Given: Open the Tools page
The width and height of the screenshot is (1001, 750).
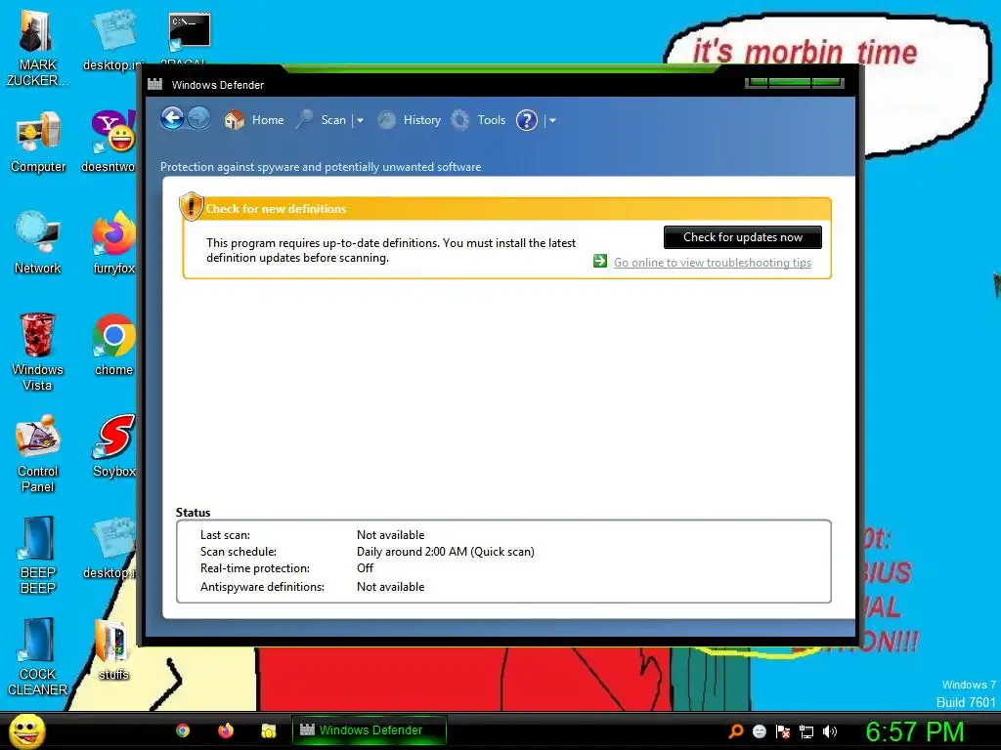Looking at the screenshot, I should point(478,120).
